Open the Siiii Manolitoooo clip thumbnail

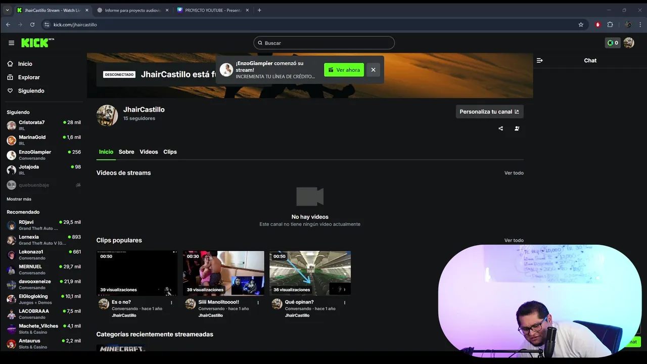(223, 273)
